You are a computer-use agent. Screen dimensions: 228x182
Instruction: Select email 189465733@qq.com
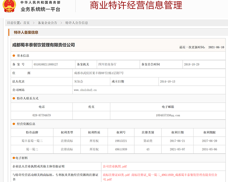[168, 115]
